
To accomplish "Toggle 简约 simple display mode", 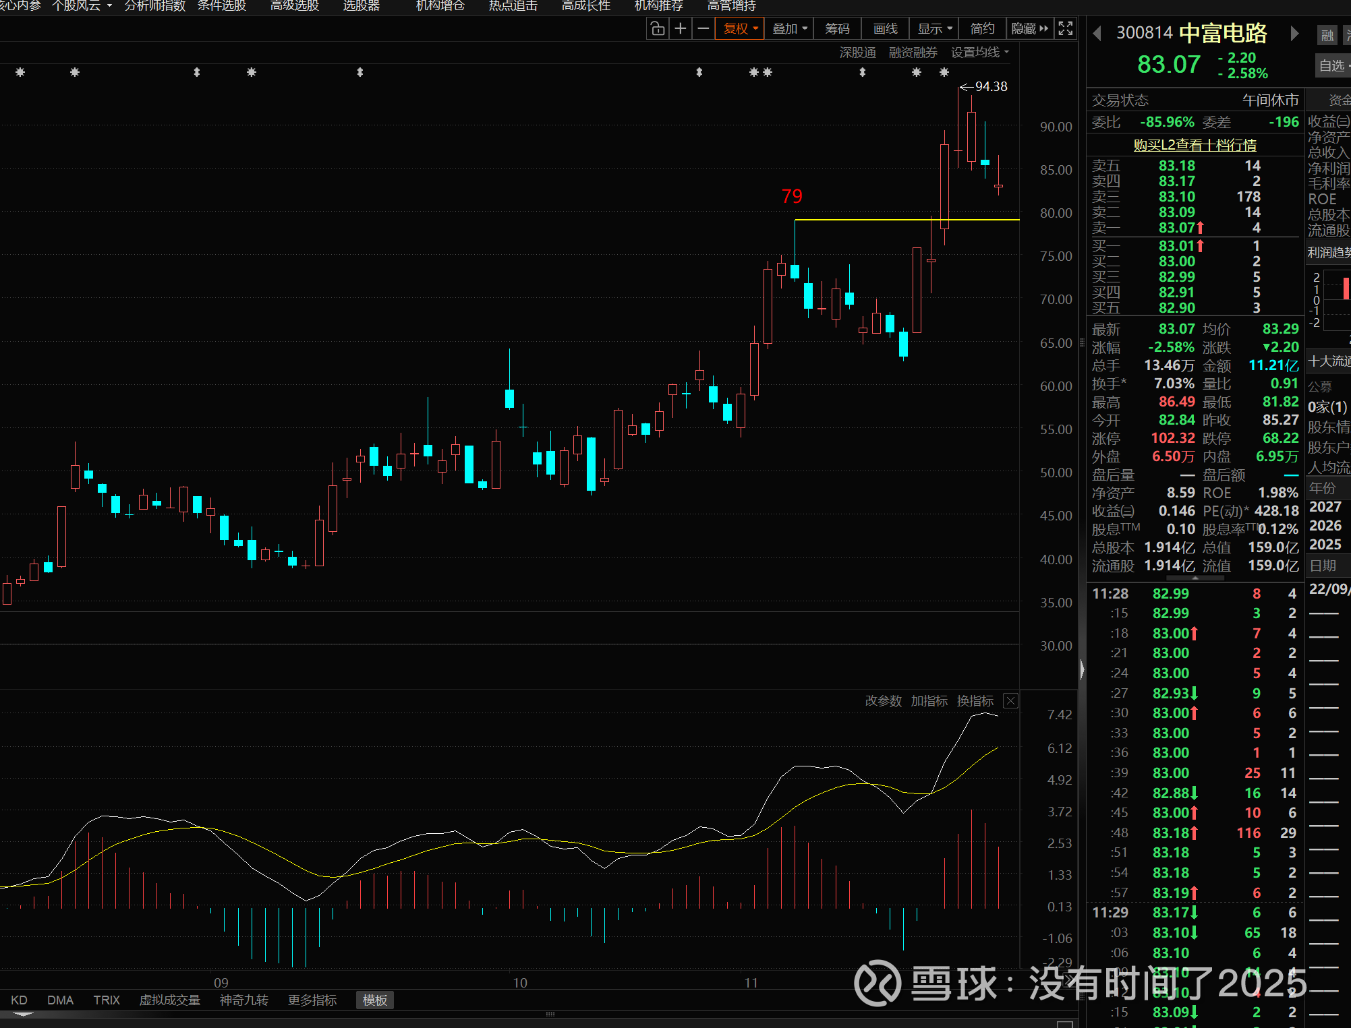I will click(x=982, y=29).
